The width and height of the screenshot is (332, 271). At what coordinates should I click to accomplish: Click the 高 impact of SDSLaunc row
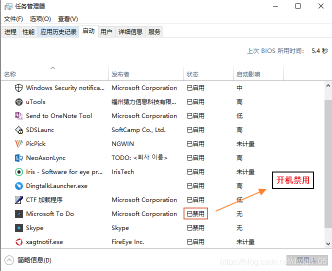coord(239,130)
